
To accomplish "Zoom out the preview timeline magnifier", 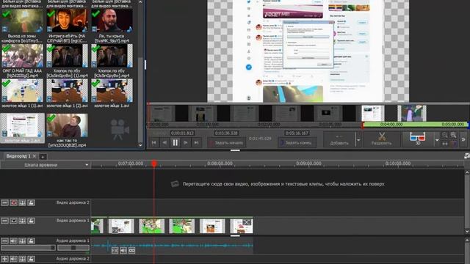I will click(x=445, y=135).
